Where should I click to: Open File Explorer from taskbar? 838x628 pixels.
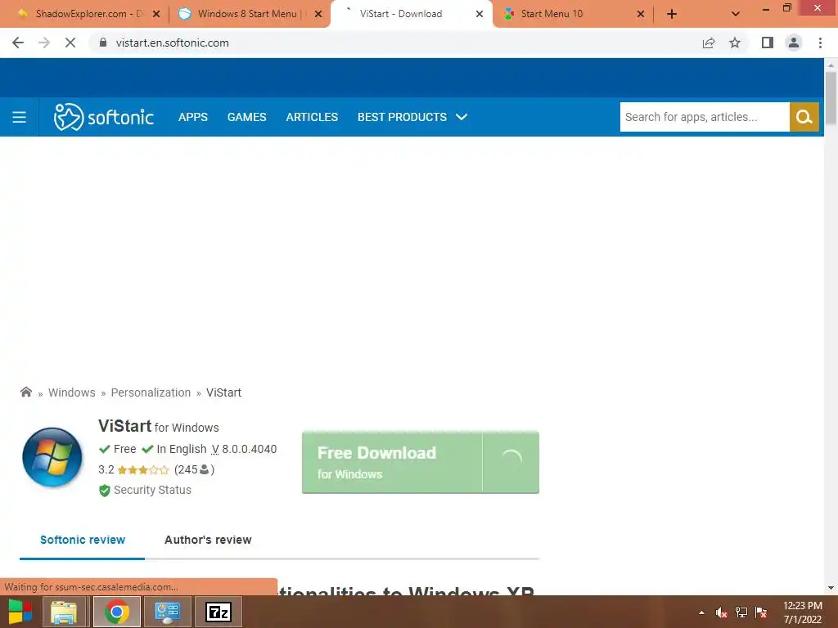[64, 612]
